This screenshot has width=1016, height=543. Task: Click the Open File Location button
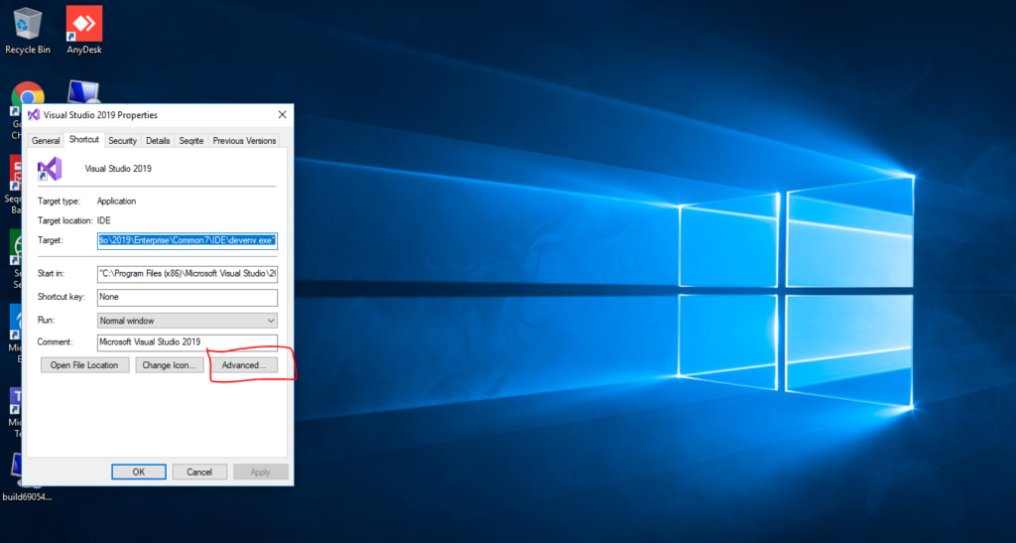85,365
